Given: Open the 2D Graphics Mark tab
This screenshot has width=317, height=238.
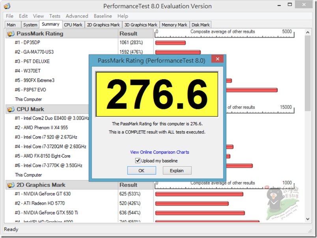Looking at the screenshot, I should tap(103, 25).
